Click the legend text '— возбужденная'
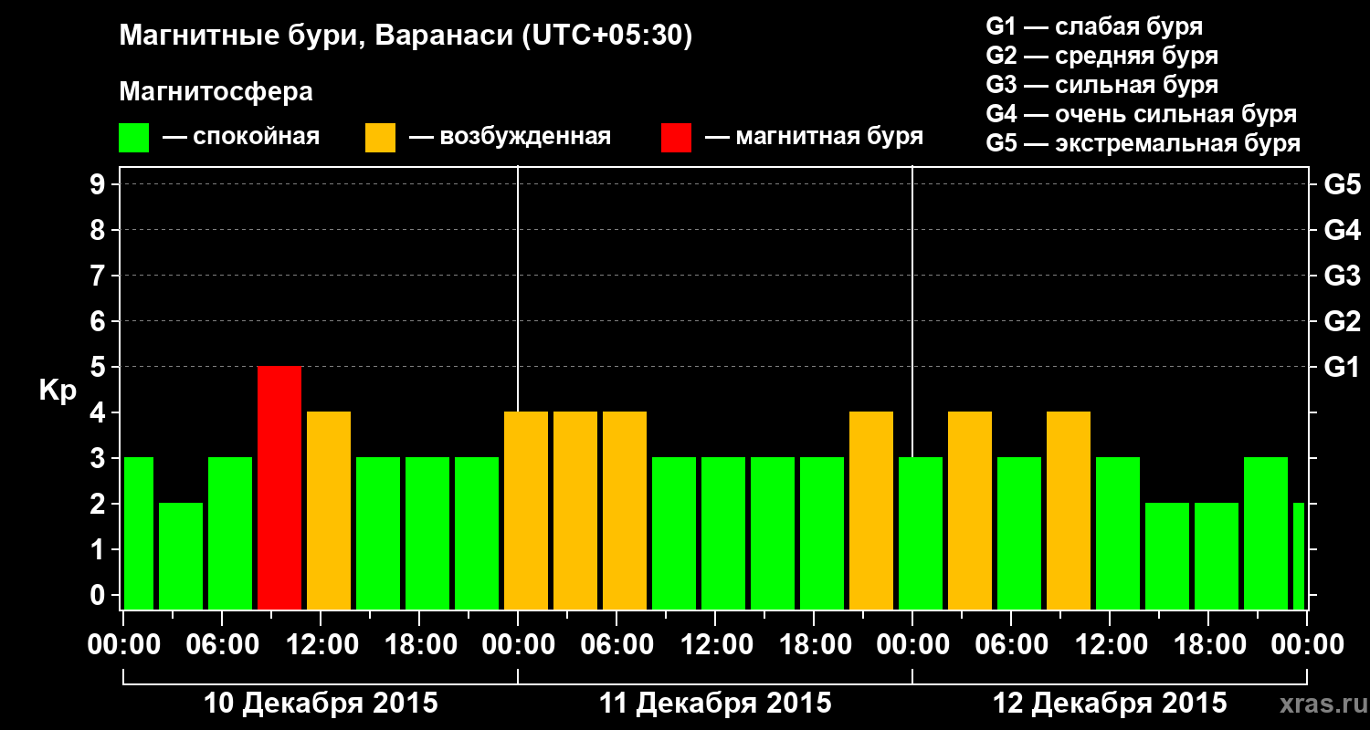The image size is (1370, 730). click(510, 137)
